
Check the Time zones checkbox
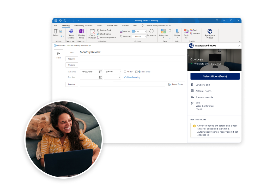pyautogui.click(x=136, y=72)
